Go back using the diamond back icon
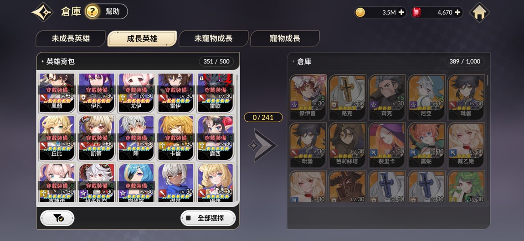 tap(42, 12)
